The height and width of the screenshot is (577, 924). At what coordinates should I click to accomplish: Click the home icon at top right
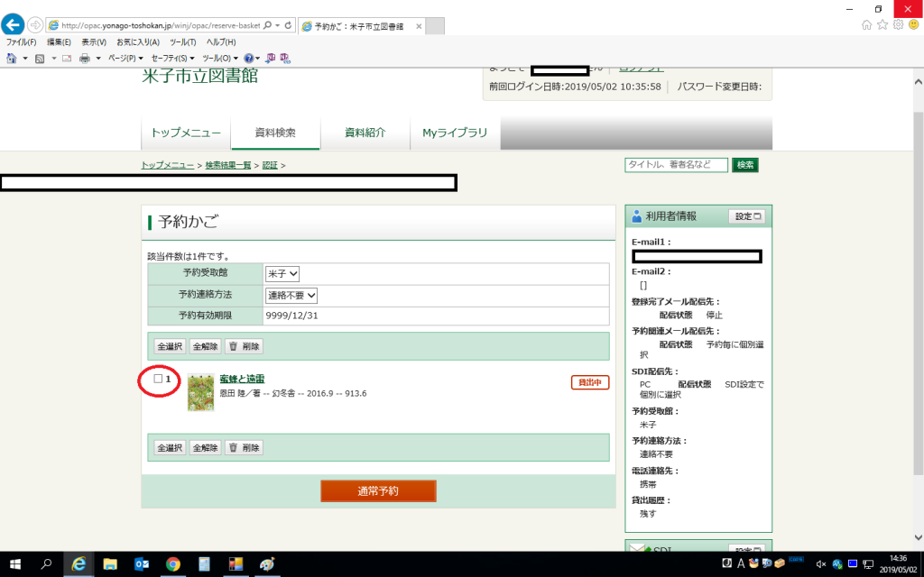[866, 24]
